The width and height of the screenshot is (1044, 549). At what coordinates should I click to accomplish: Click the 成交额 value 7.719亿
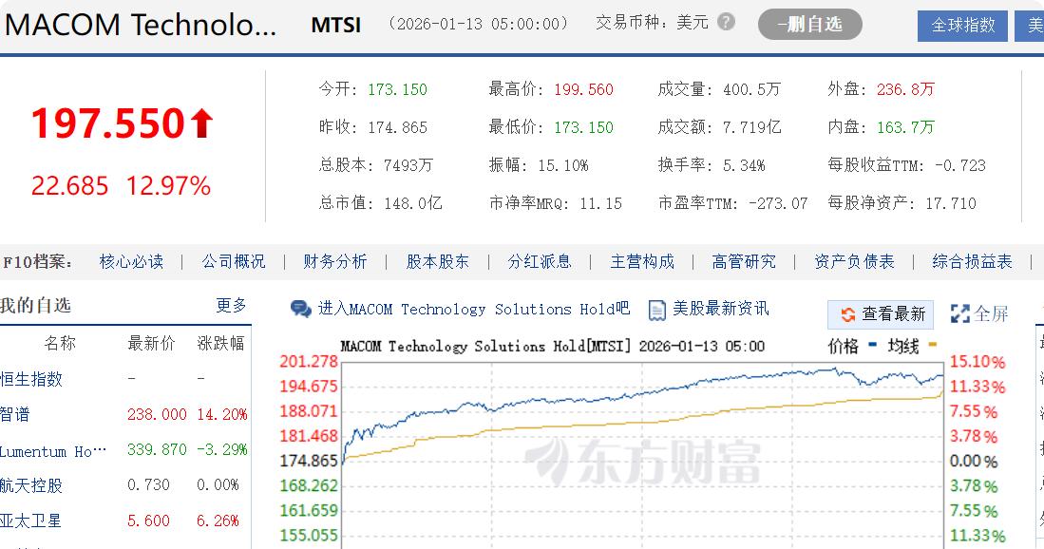(x=752, y=127)
